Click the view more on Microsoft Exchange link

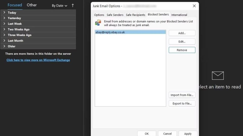[38, 60]
